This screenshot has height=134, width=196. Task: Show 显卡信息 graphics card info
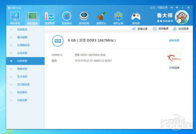coord(23,77)
